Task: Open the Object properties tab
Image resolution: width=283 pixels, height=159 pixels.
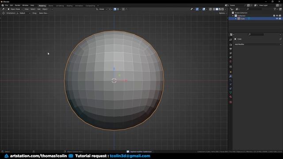Action: (x=231, y=72)
